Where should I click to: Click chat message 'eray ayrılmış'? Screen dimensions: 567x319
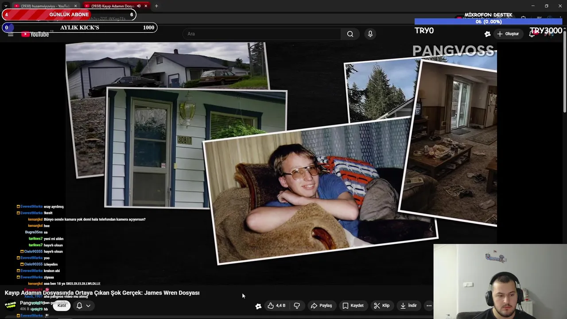pyautogui.click(x=54, y=206)
